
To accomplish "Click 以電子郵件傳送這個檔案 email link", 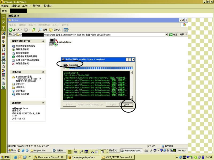I will pyautogui.click(x=28, y=60).
